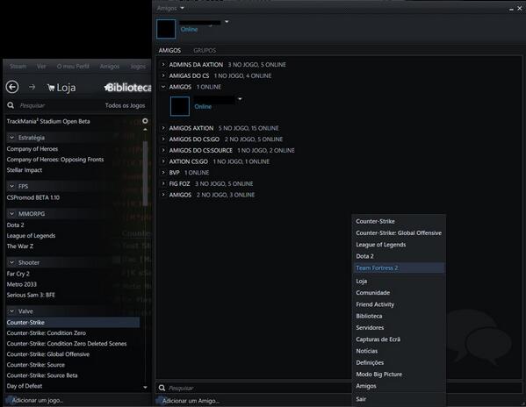526x407 pixels.
Task: Collapse the Estratégia category
Action: pos(11,138)
